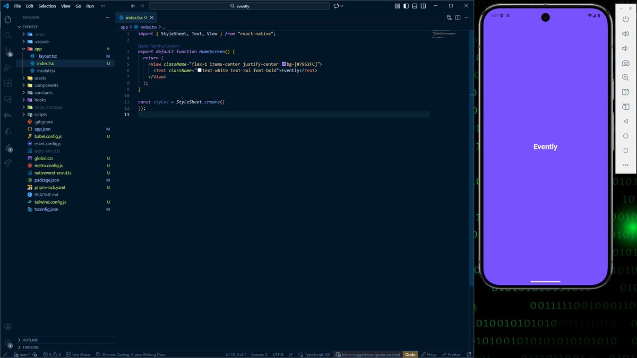Click the white text color swatch
The image size is (637, 358).
(x=200, y=70)
